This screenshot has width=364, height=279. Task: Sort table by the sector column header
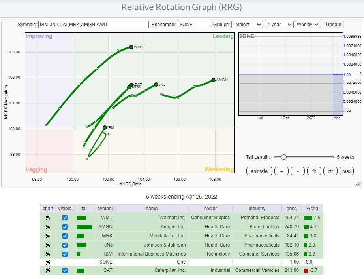click(x=210, y=208)
